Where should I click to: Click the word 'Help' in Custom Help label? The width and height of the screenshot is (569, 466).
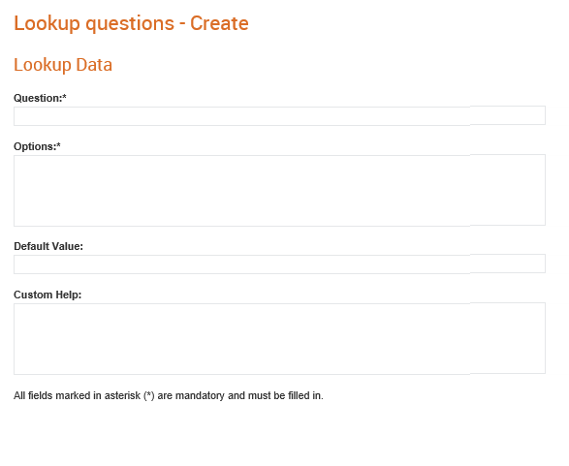click(x=68, y=295)
